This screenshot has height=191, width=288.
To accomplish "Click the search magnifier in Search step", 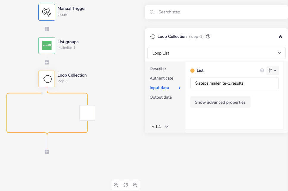I will pos(152,12).
